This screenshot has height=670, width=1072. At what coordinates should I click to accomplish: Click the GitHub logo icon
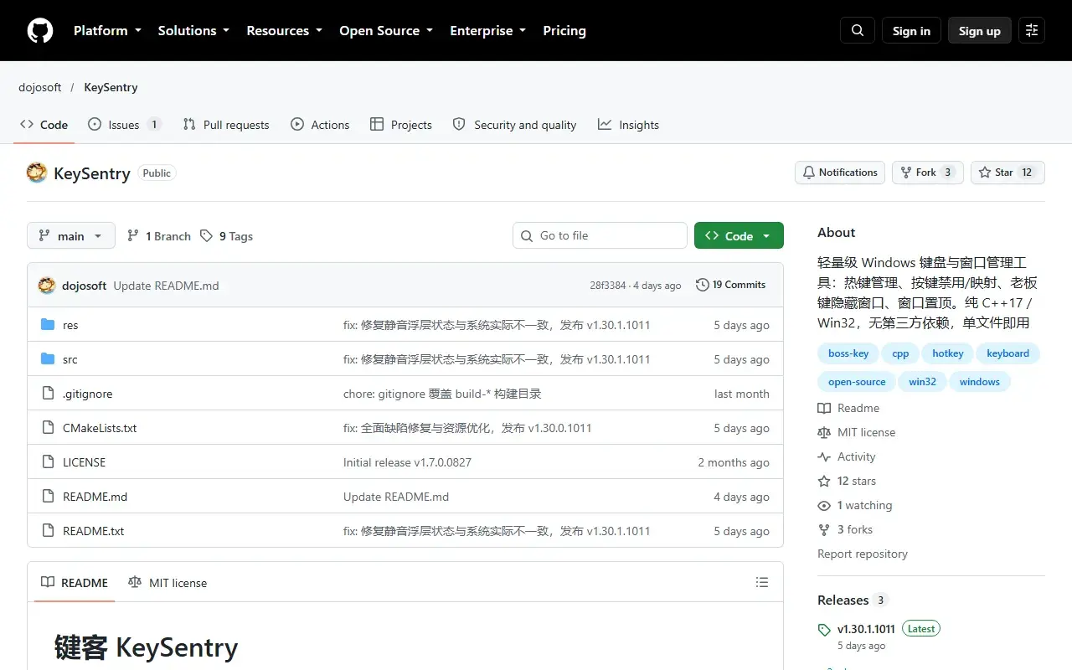40,31
